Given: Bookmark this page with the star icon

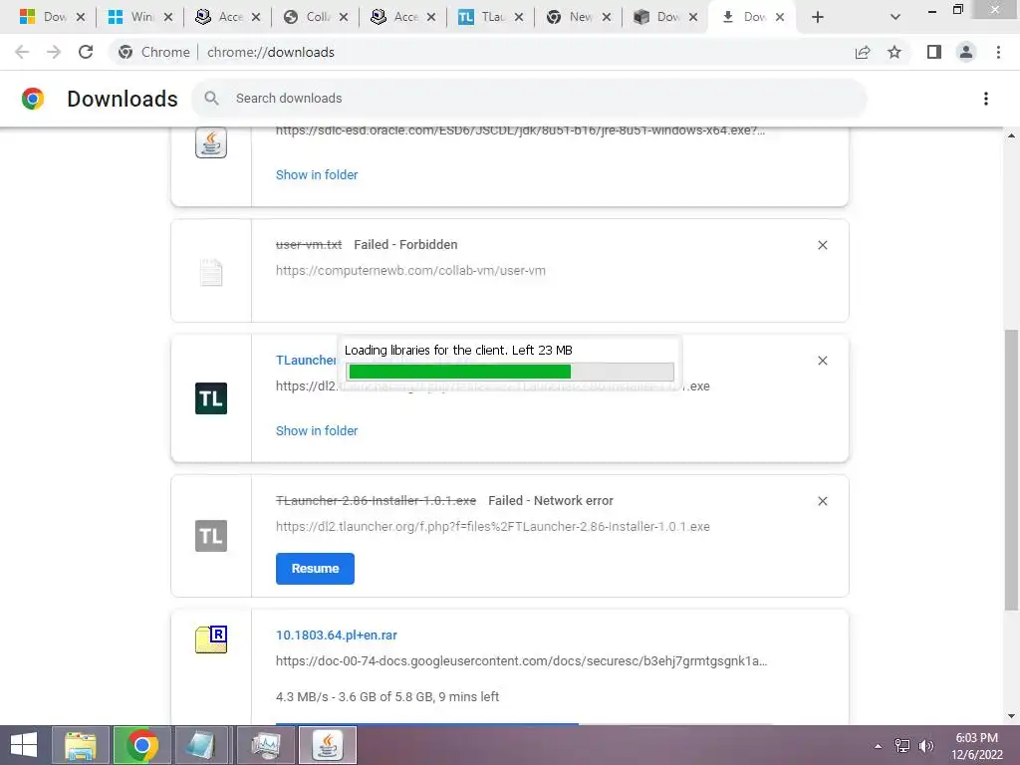Looking at the screenshot, I should [x=894, y=52].
